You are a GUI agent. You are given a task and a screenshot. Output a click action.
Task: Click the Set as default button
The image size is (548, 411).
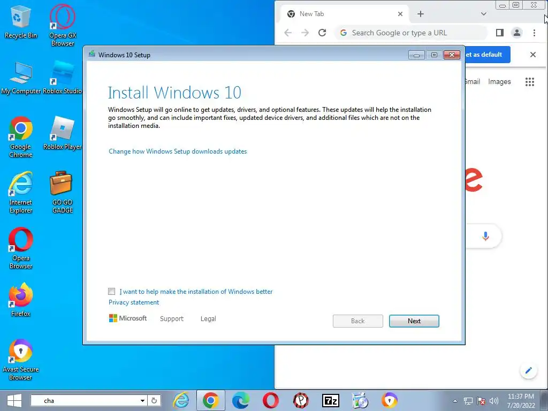coord(488,55)
